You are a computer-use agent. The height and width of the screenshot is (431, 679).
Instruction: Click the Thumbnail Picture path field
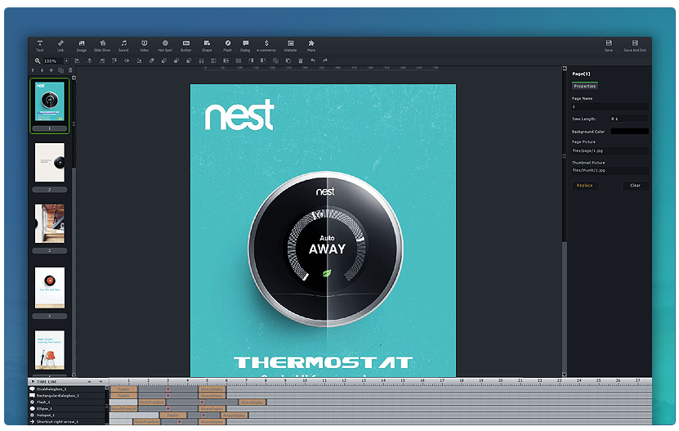(x=610, y=170)
